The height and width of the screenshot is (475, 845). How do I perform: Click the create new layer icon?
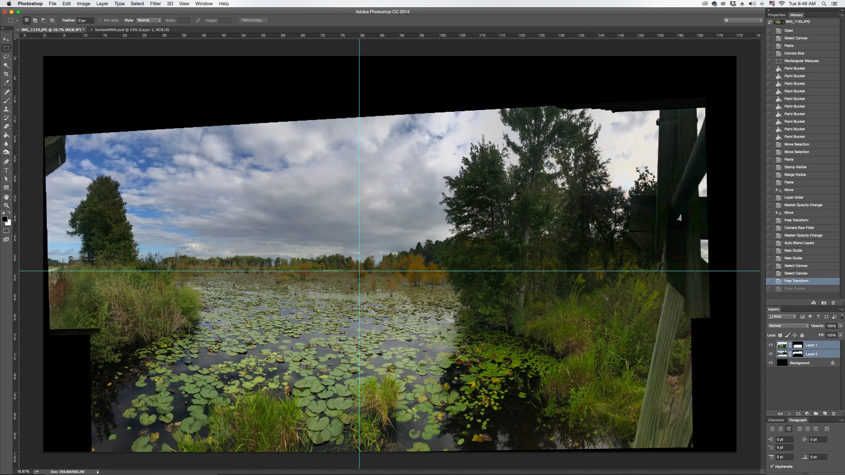tap(825, 414)
